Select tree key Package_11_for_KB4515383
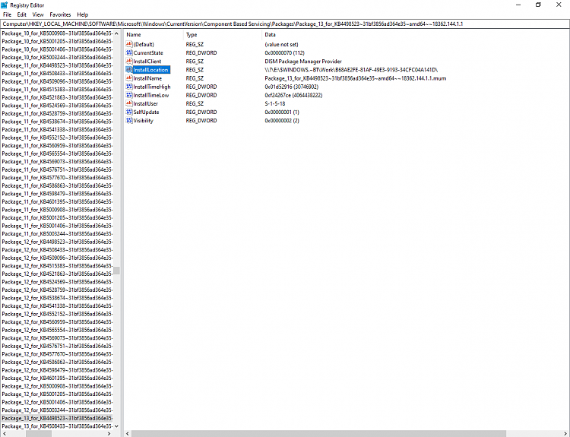570x437 pixels. (x=57, y=90)
